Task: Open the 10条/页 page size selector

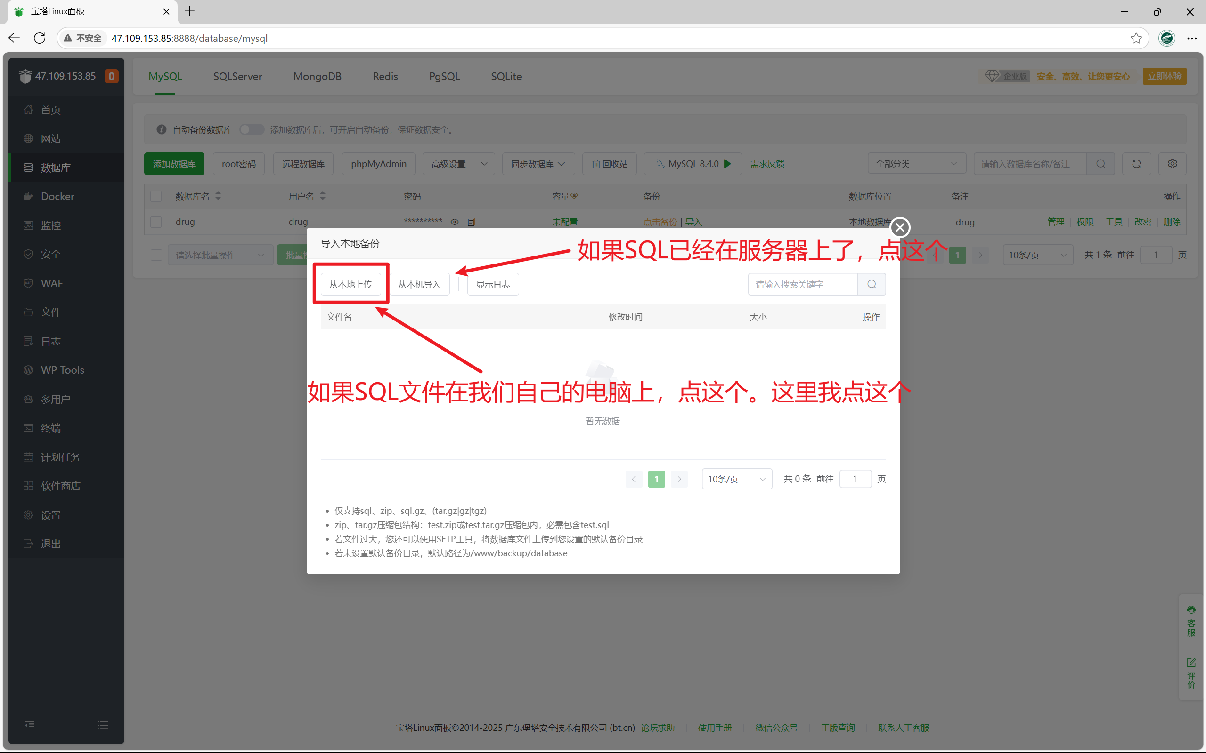Action: point(737,479)
